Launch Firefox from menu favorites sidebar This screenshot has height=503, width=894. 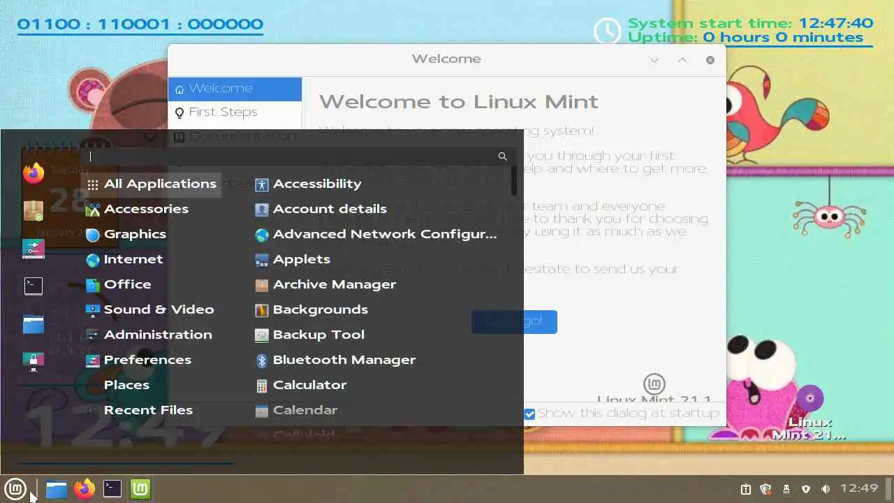(x=34, y=173)
